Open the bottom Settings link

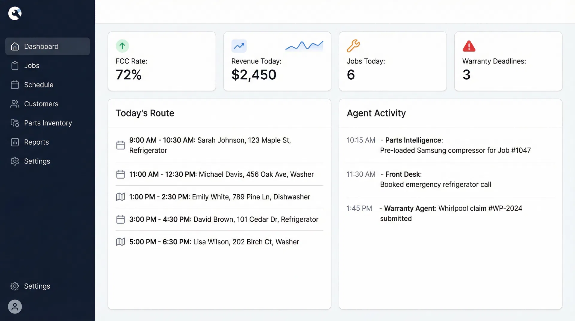pos(37,286)
